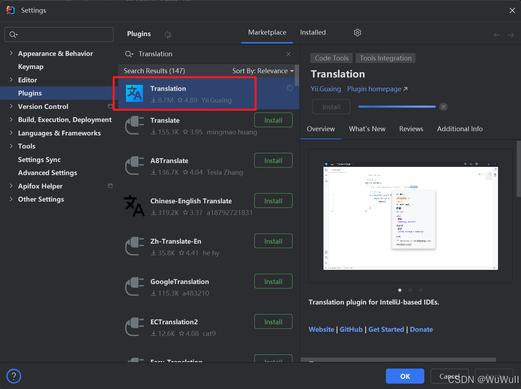Click the plugin details vertical scrollbar
The width and height of the screenshot is (521, 389).
click(x=519, y=169)
